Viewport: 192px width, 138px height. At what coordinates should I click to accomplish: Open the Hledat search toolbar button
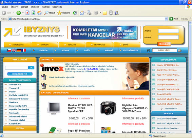(50, 13)
